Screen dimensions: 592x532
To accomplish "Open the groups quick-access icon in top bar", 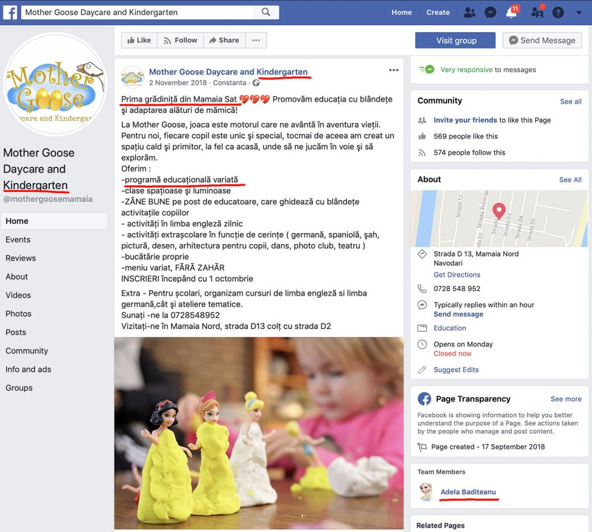I will (x=538, y=12).
